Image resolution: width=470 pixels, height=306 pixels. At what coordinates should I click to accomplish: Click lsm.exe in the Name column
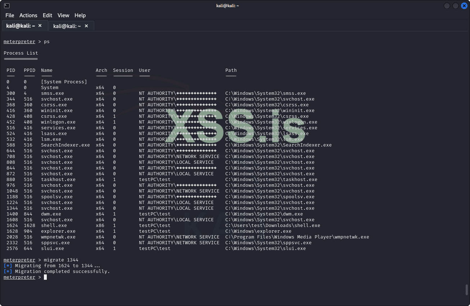point(51,139)
